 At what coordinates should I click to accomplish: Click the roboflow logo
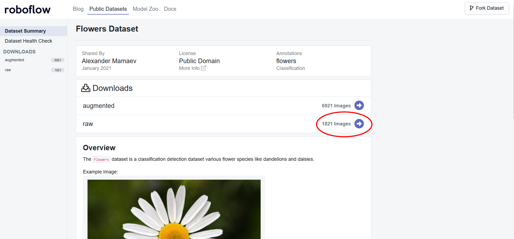pyautogui.click(x=28, y=9)
